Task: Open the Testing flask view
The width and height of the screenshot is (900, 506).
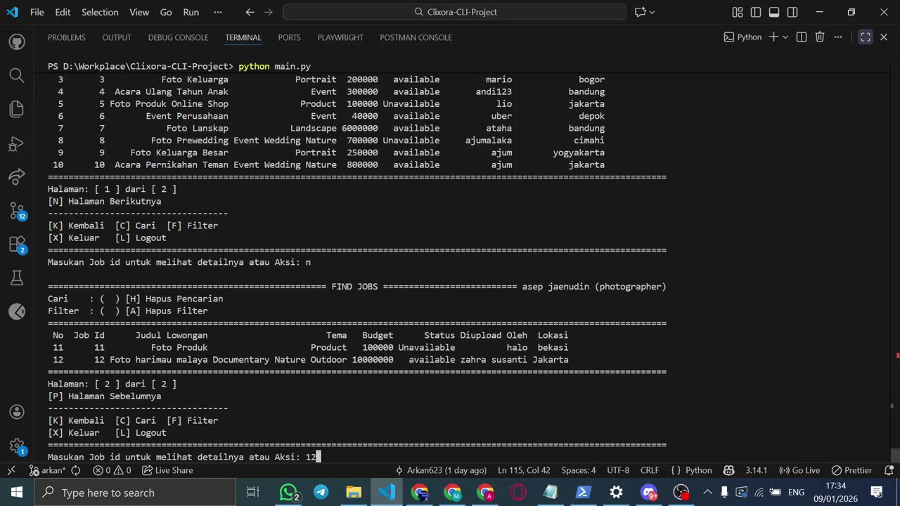Action: [17, 278]
